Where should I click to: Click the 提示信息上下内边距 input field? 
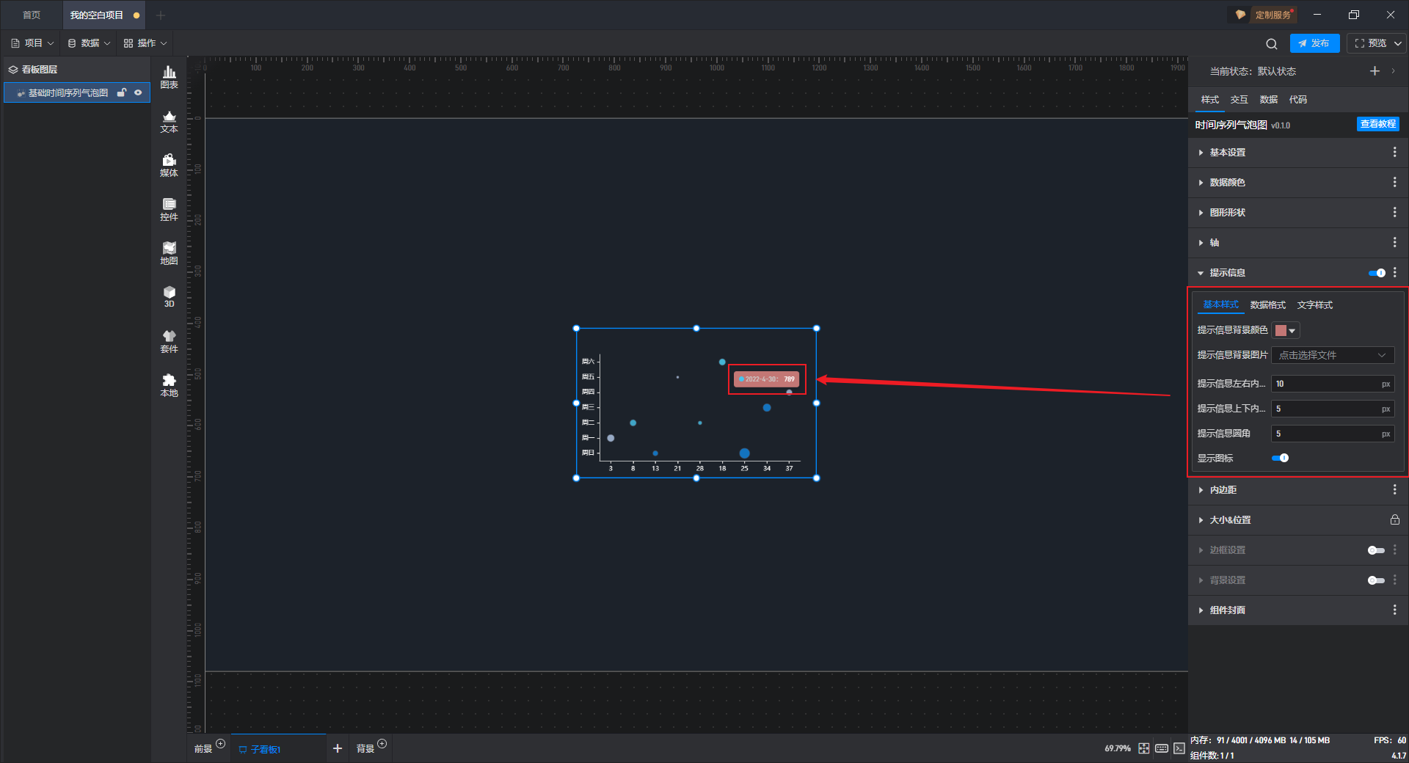pos(1333,409)
